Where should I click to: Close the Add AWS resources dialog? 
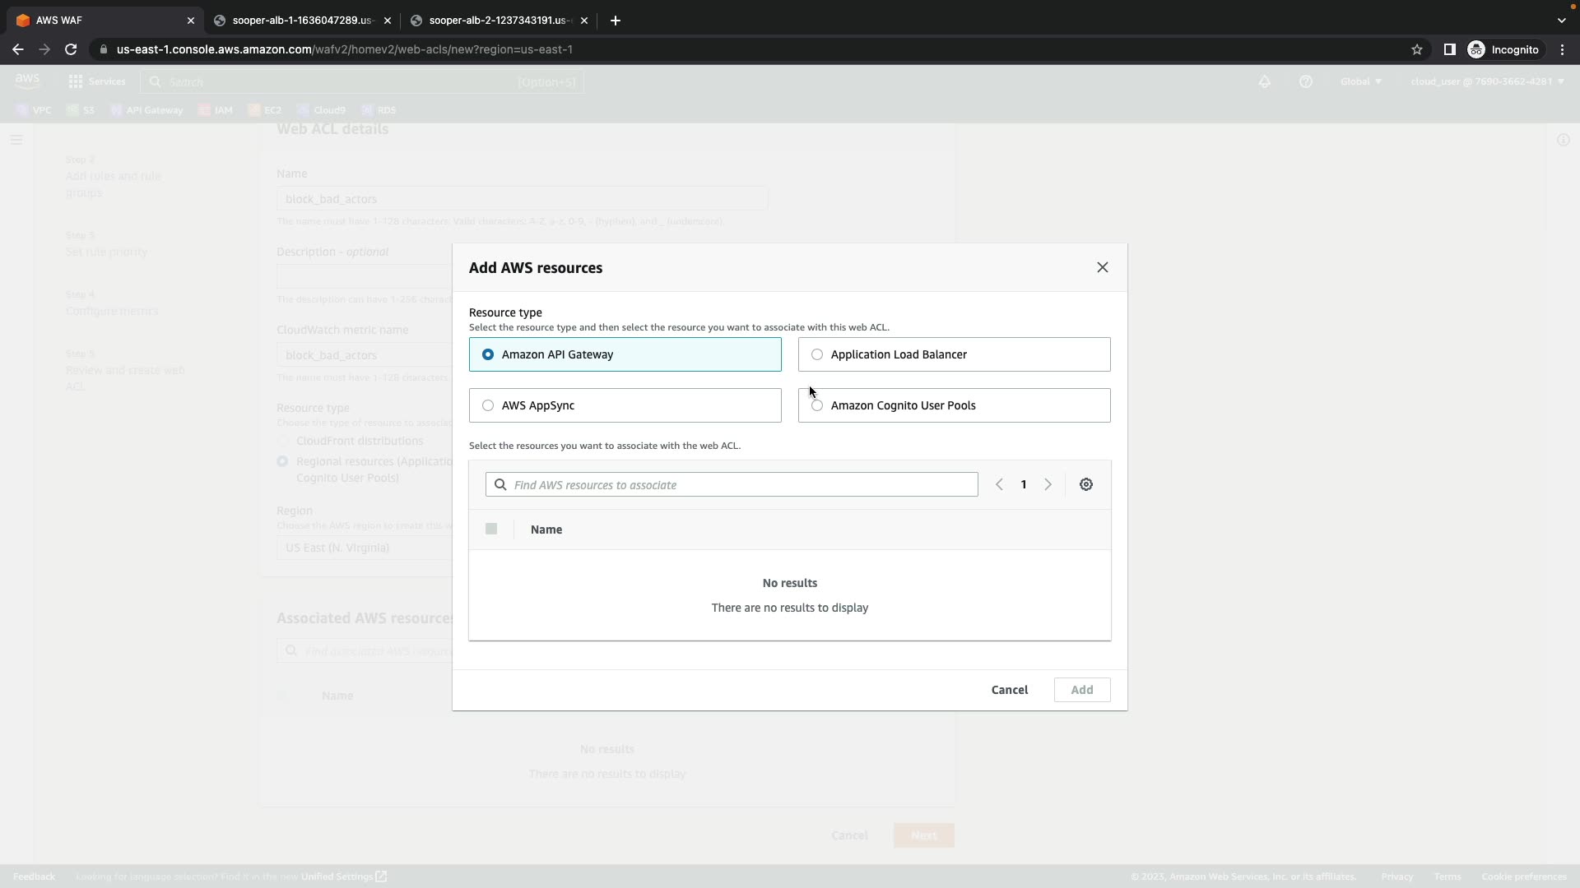point(1103,268)
